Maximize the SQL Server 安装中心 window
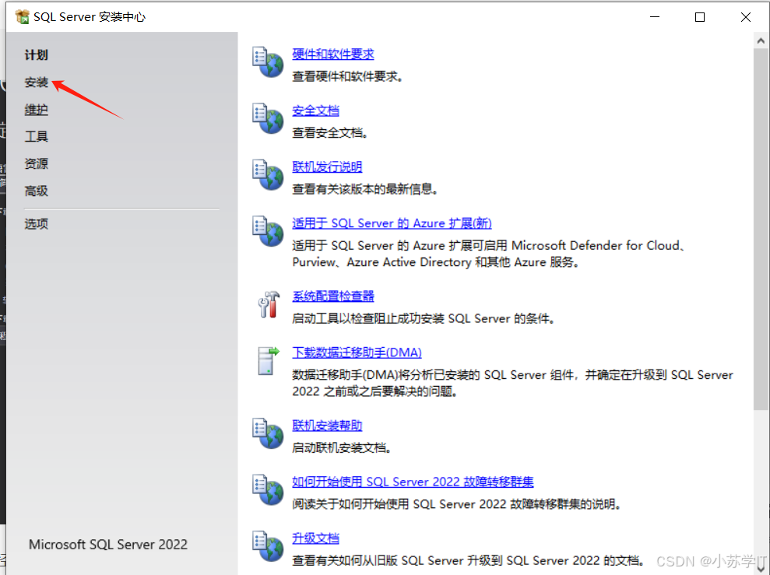Image resolution: width=770 pixels, height=575 pixels. point(700,17)
